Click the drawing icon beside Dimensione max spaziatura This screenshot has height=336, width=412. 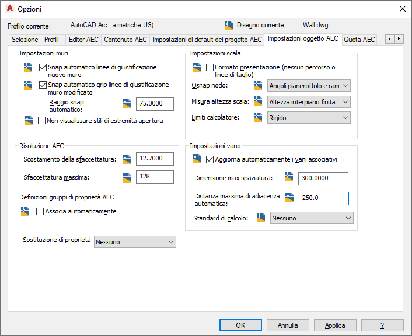coord(289,177)
